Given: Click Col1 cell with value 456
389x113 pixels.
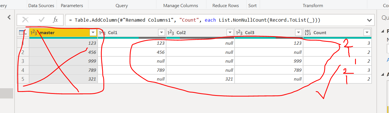Looking at the screenshot, I should [132, 52].
